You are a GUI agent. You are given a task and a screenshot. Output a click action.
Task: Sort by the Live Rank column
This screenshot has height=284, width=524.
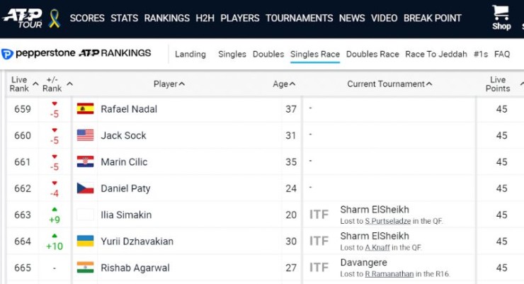pos(20,84)
